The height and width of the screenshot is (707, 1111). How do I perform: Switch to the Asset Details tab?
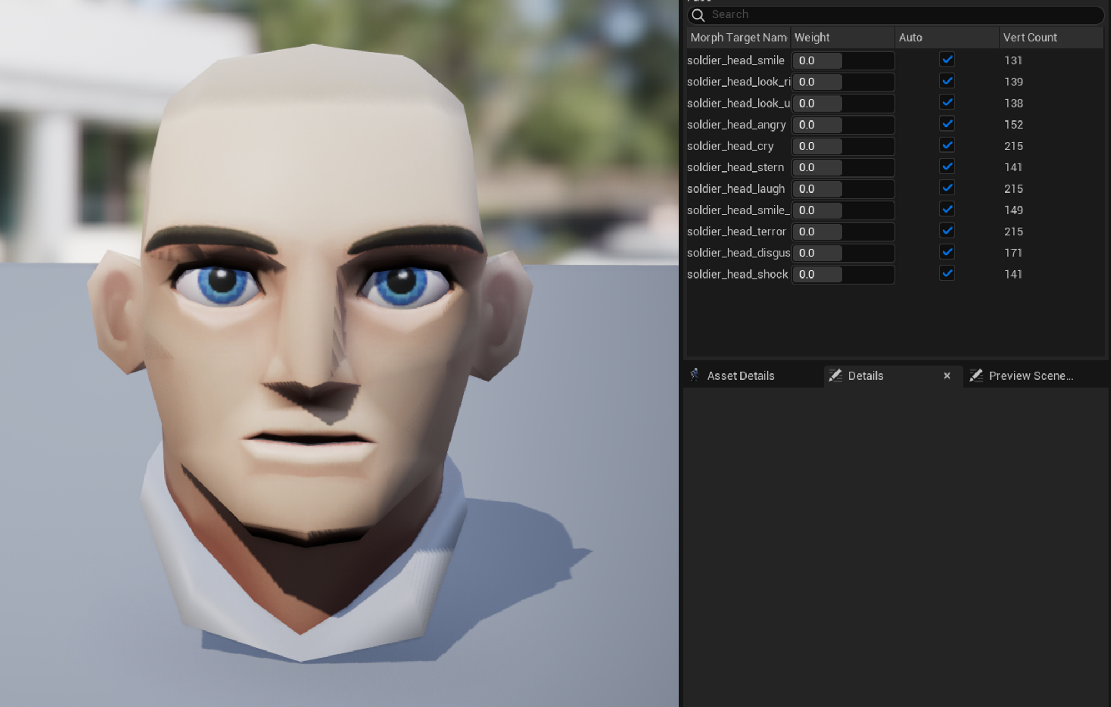coord(740,376)
